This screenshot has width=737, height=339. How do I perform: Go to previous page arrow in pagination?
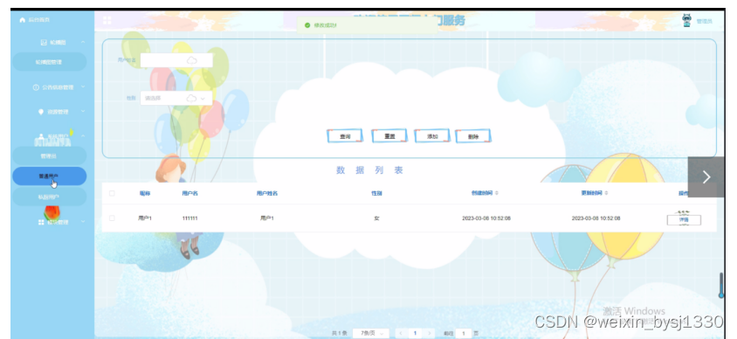[x=401, y=334]
